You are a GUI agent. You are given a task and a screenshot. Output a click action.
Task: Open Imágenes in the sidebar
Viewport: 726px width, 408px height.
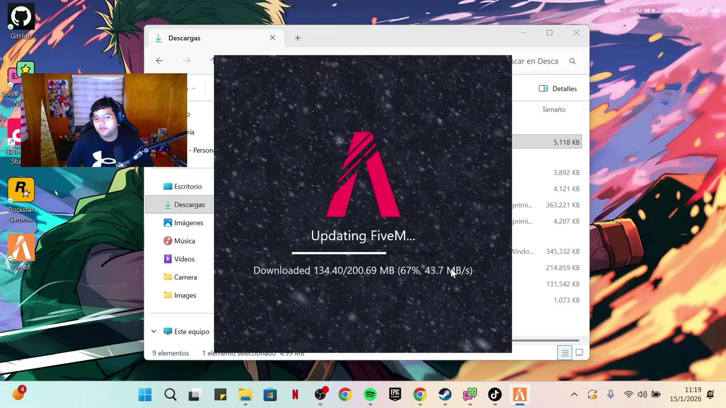[x=183, y=223]
